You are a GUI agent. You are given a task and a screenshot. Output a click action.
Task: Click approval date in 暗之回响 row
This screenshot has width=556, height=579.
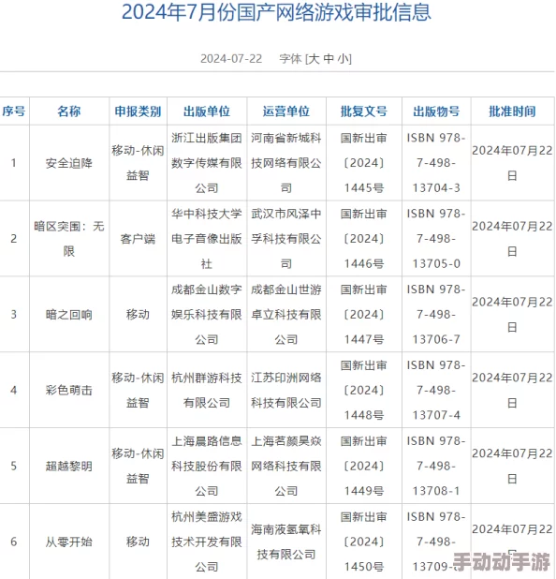(x=512, y=314)
